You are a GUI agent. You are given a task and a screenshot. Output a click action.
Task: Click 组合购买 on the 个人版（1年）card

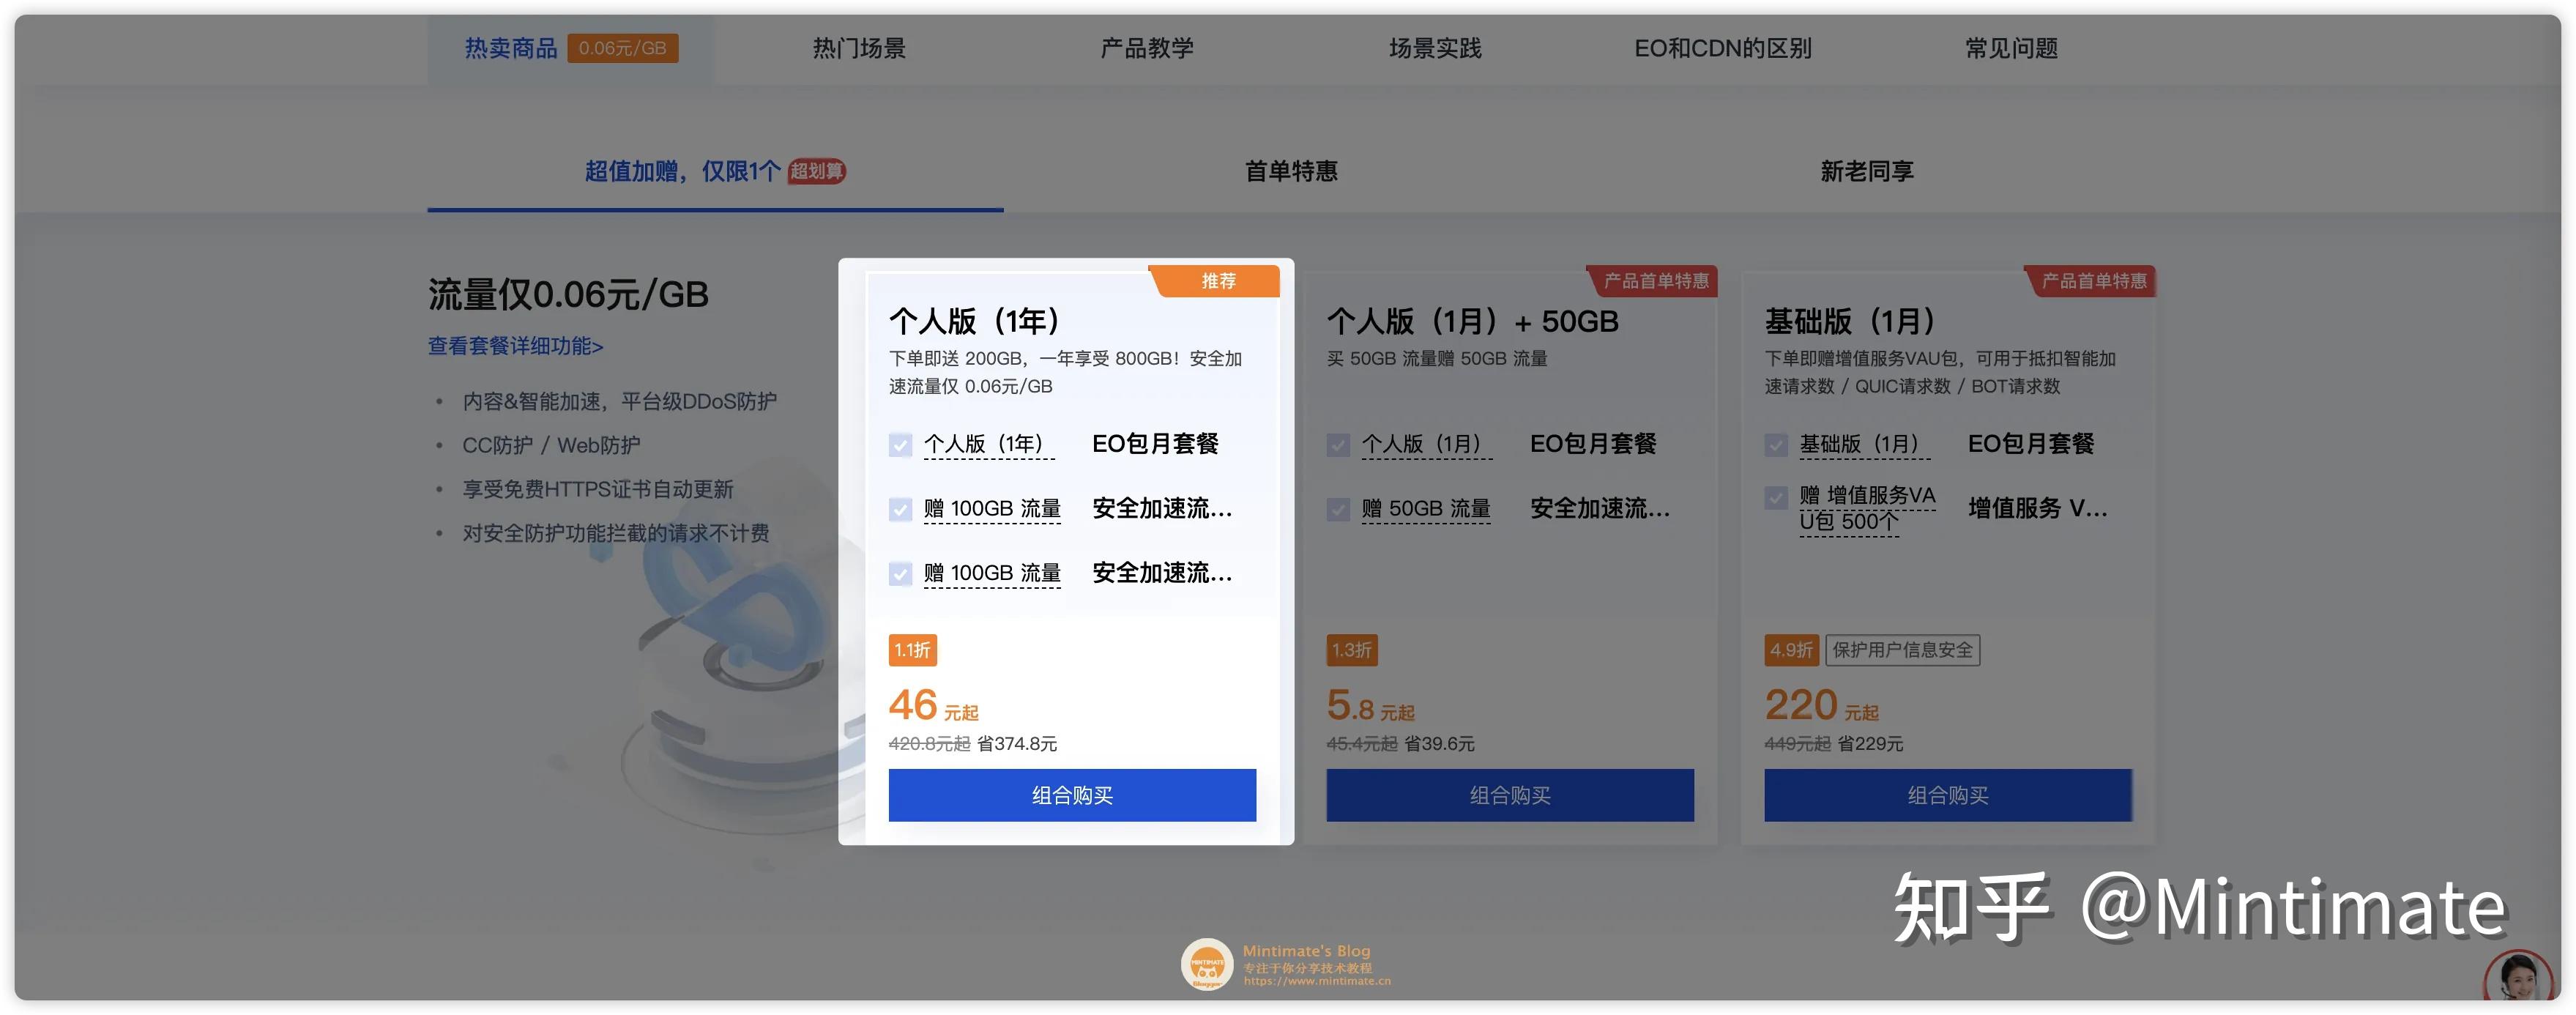tap(1071, 795)
